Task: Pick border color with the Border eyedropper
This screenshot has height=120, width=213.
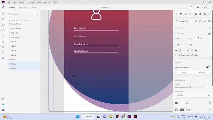Action: [210, 110]
